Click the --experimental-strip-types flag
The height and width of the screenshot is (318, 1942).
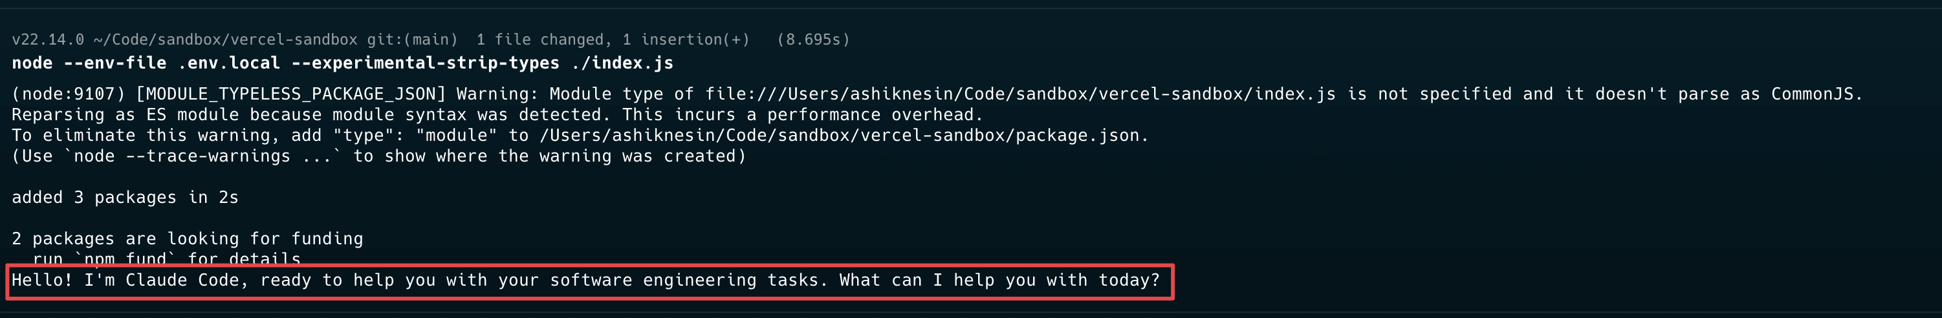pos(425,63)
